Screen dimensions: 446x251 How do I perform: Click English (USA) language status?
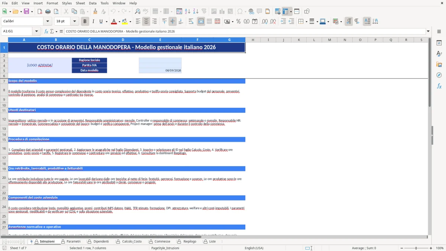point(254,248)
